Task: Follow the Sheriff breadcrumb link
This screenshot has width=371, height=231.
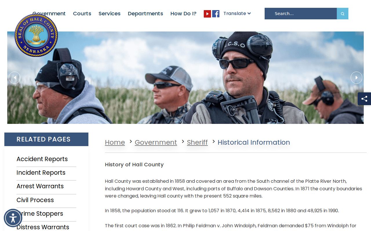Action: point(197,142)
